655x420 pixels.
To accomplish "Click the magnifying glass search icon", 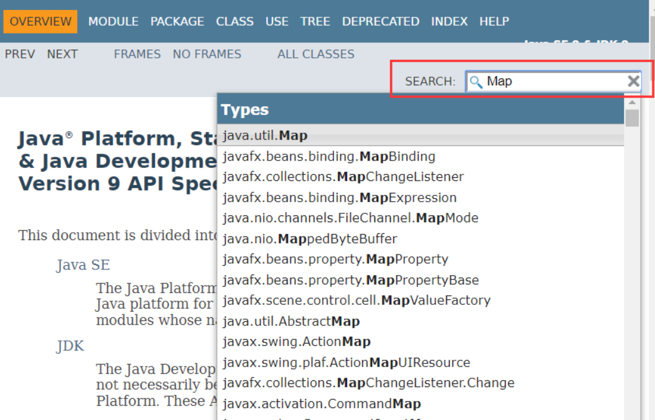I will 476,82.
